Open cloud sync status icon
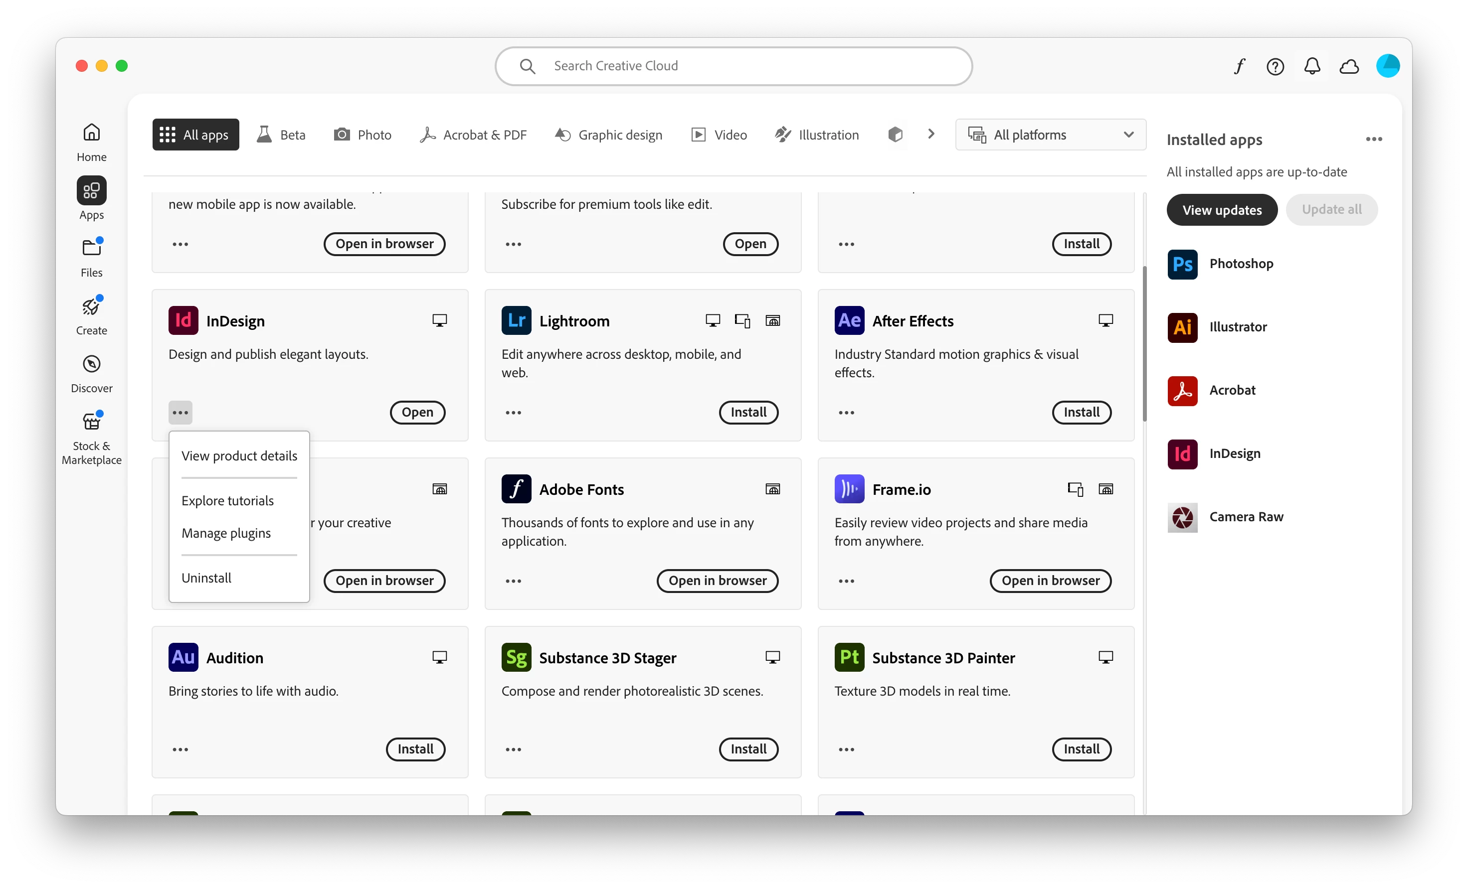This screenshot has height=889, width=1468. click(x=1349, y=66)
